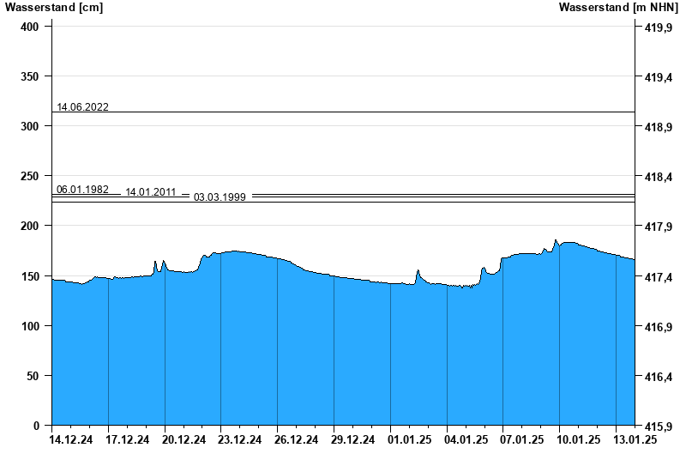Pick the 23.12.24 date label
The height and width of the screenshot is (472, 686).
pyautogui.click(x=240, y=440)
